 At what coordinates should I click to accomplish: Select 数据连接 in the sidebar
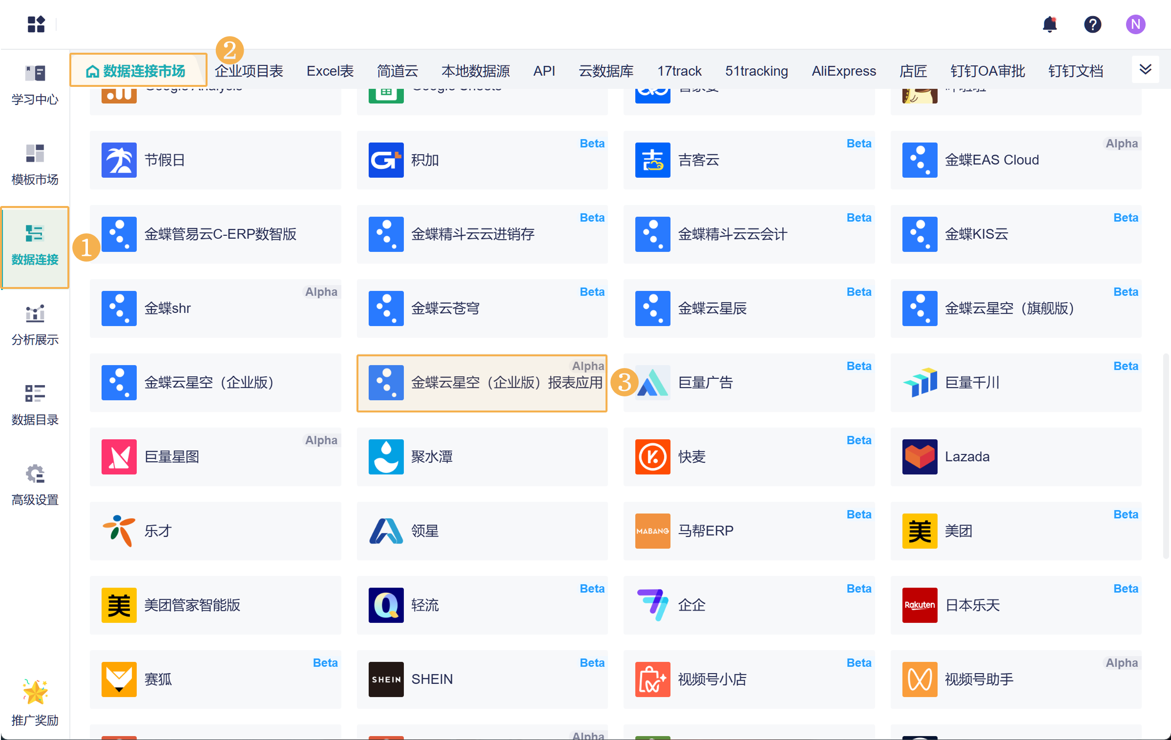coord(35,247)
